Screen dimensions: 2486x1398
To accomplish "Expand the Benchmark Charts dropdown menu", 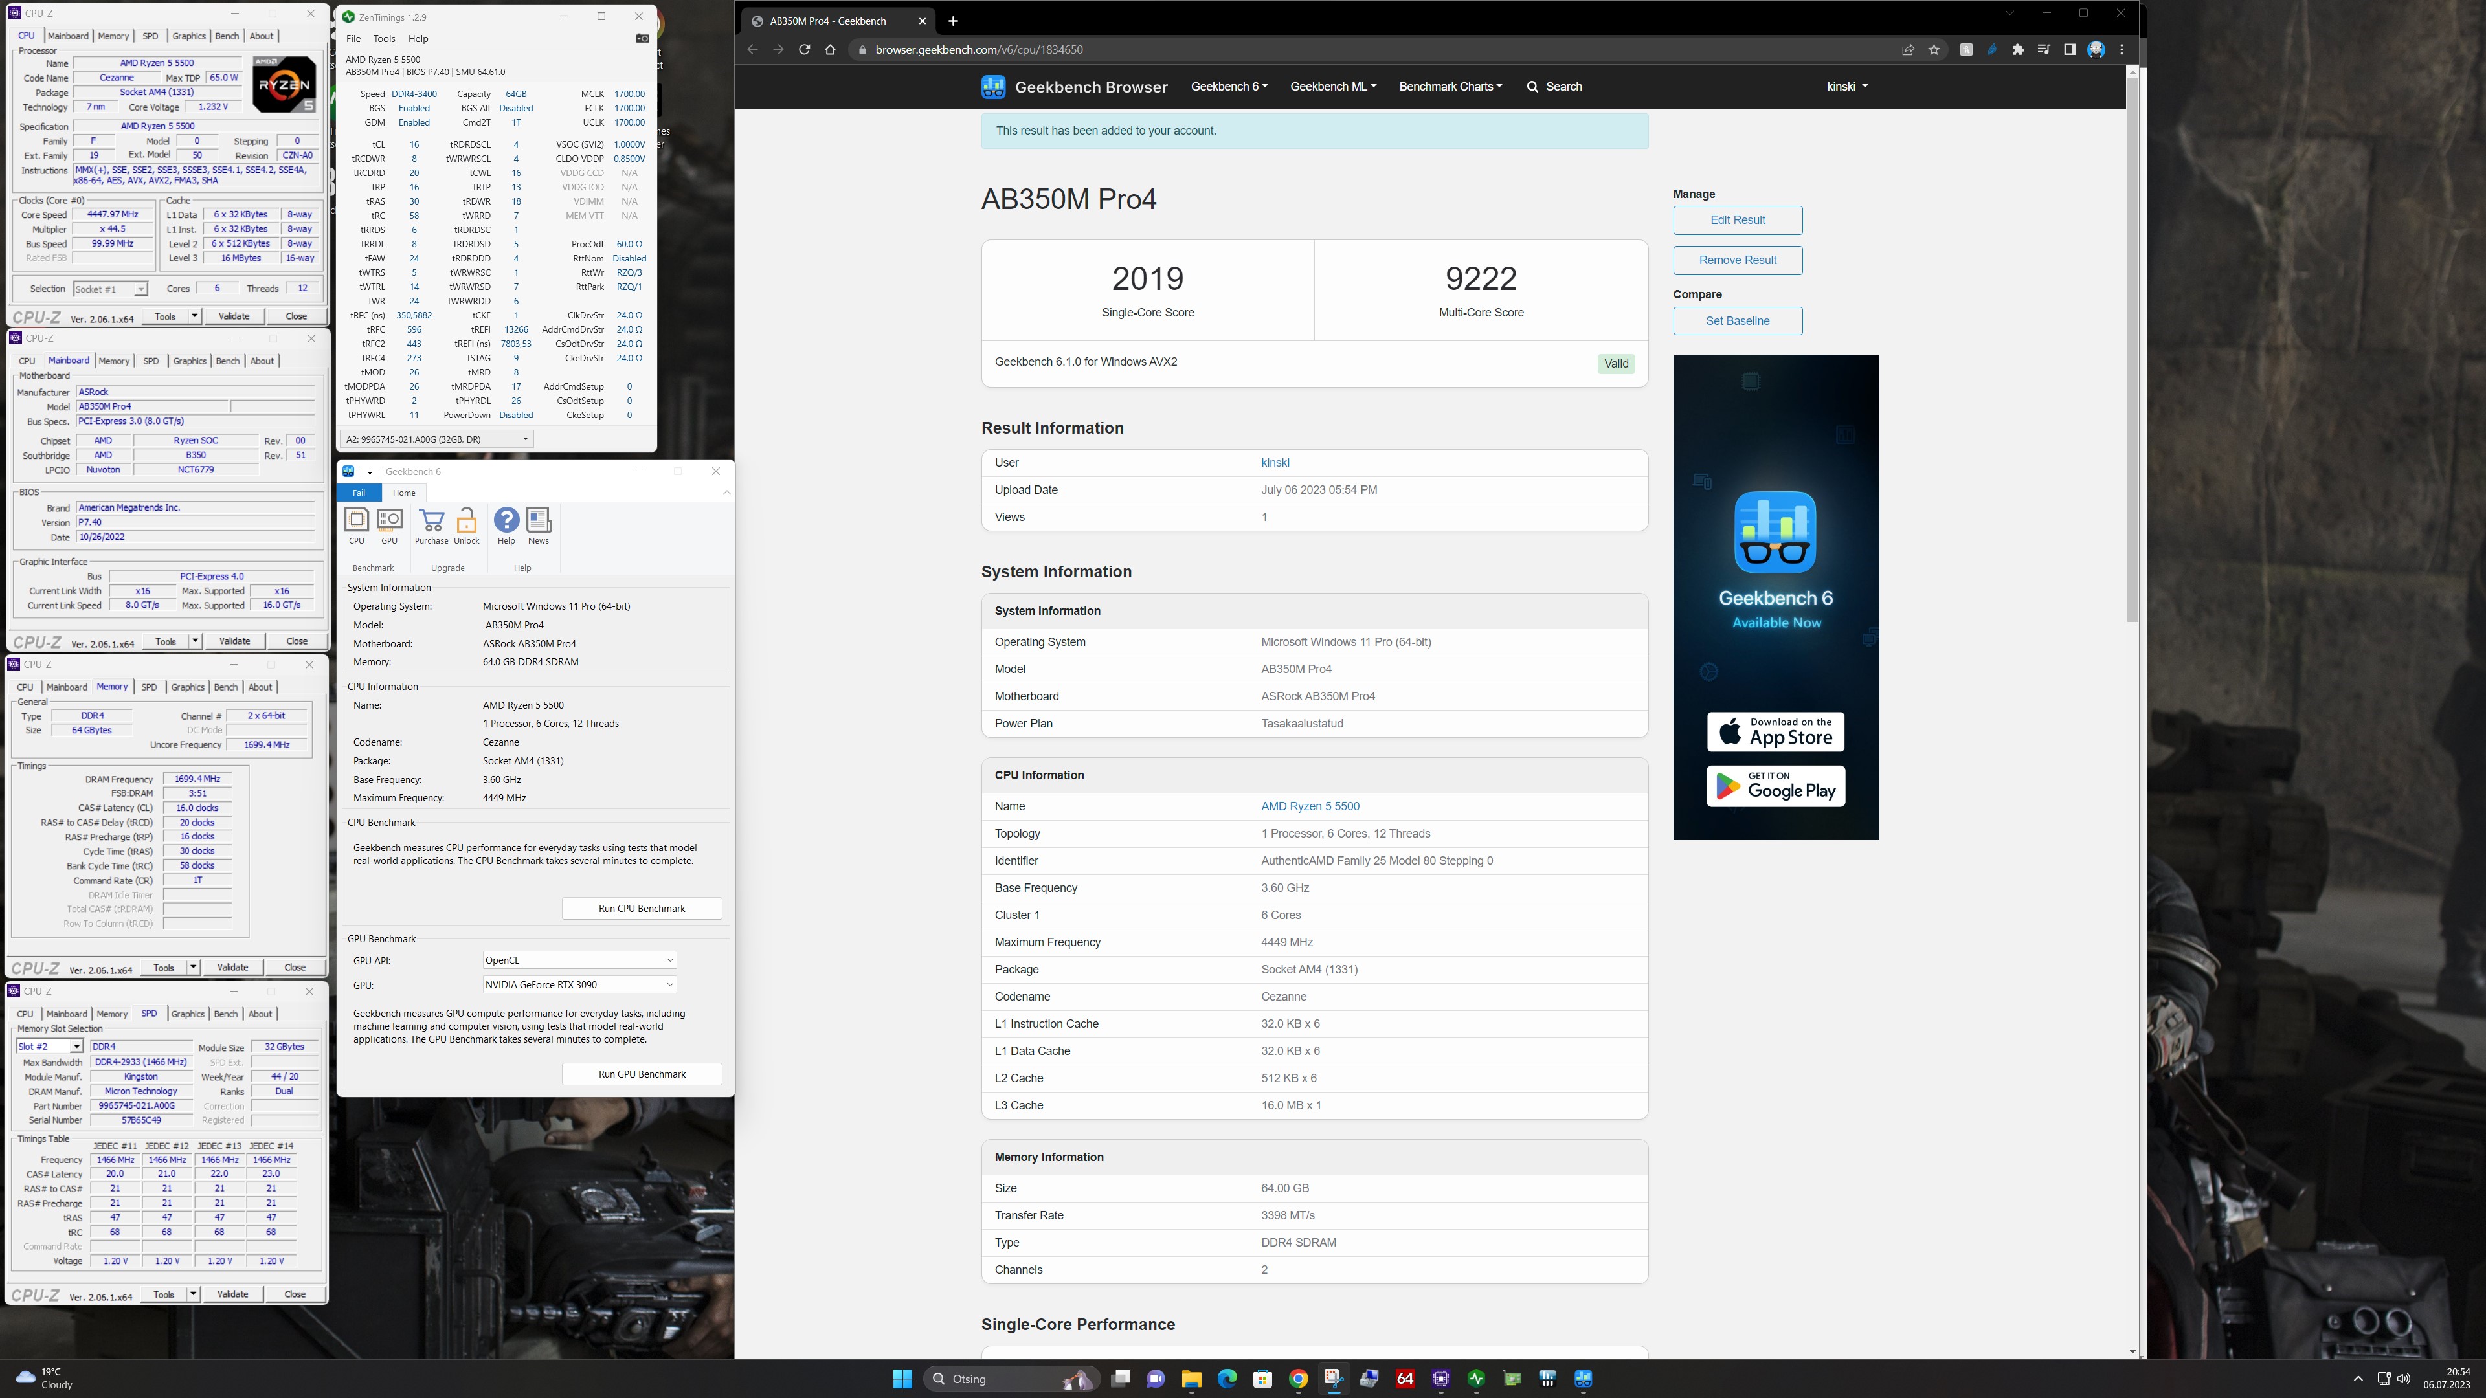I will point(1450,87).
